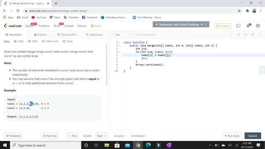
Task: Switch to the Discuss (999+) tab
Action: point(67,35)
